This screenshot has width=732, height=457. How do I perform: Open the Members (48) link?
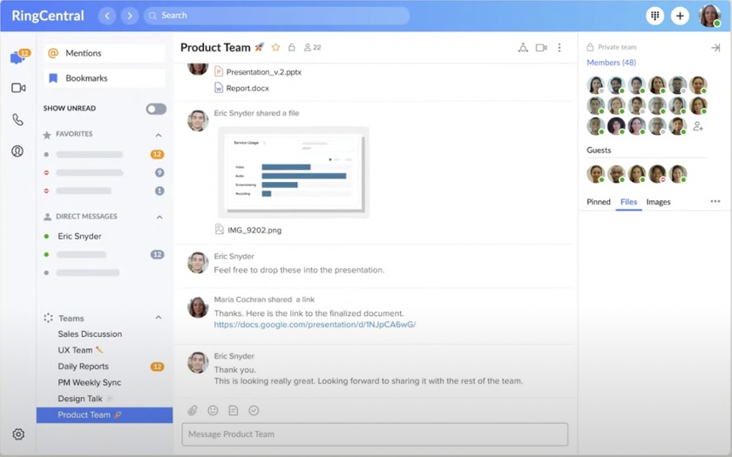pos(611,63)
